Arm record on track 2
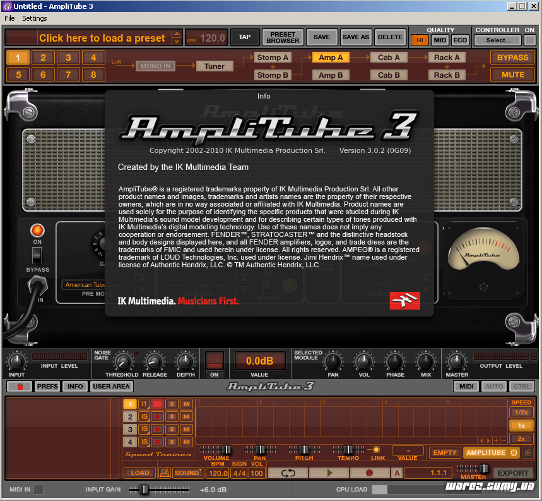The height and width of the screenshot is (501, 542). coord(157,417)
